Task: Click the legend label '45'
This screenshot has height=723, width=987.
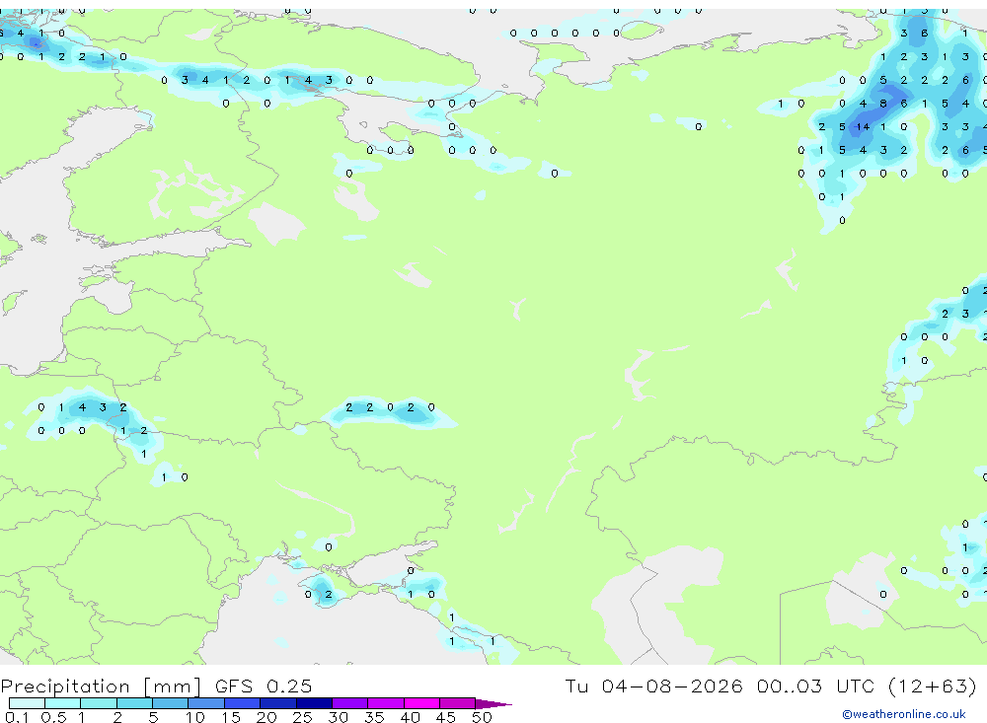Action: click(x=446, y=717)
